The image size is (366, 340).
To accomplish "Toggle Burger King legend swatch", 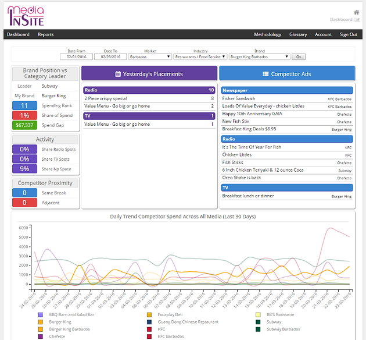I will pos(41,322).
